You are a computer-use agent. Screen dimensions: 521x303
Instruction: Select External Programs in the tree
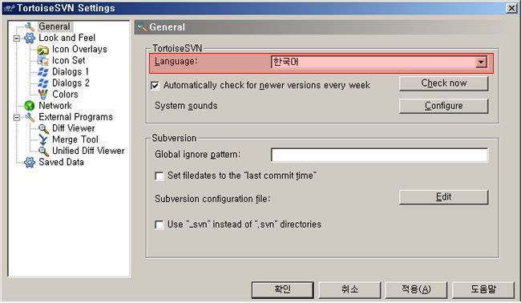click(76, 117)
